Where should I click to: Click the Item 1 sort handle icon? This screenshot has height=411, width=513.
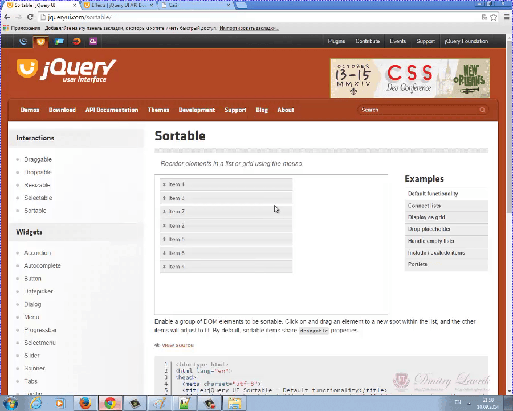[x=164, y=184]
